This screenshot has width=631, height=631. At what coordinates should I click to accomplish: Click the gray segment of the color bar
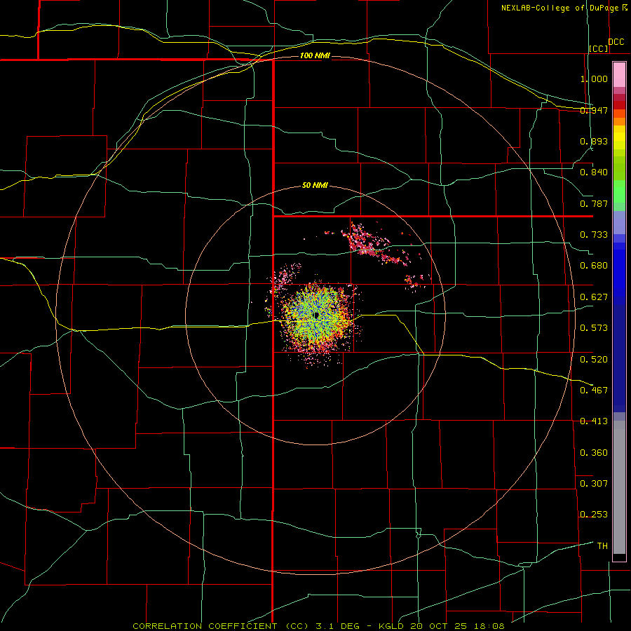619,487
